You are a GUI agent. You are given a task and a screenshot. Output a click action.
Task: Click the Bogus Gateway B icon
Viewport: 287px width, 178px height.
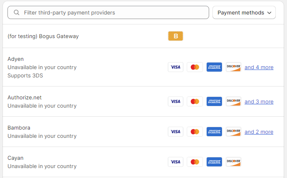click(175, 36)
